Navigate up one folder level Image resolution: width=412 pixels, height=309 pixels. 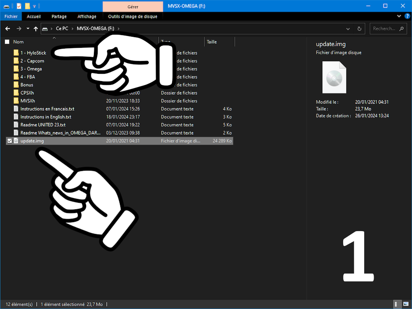pos(36,29)
